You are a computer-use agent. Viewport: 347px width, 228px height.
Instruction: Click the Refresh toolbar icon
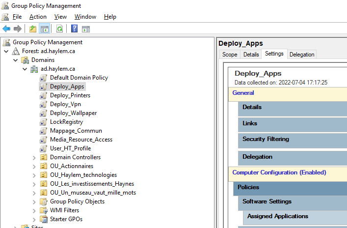tap(59, 29)
